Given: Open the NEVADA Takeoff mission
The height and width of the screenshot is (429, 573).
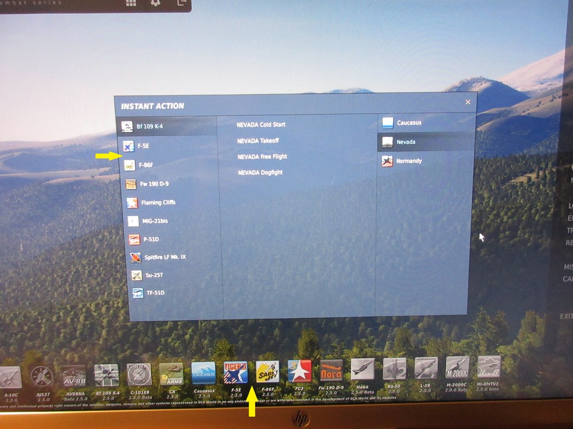Looking at the screenshot, I should pyautogui.click(x=258, y=141).
